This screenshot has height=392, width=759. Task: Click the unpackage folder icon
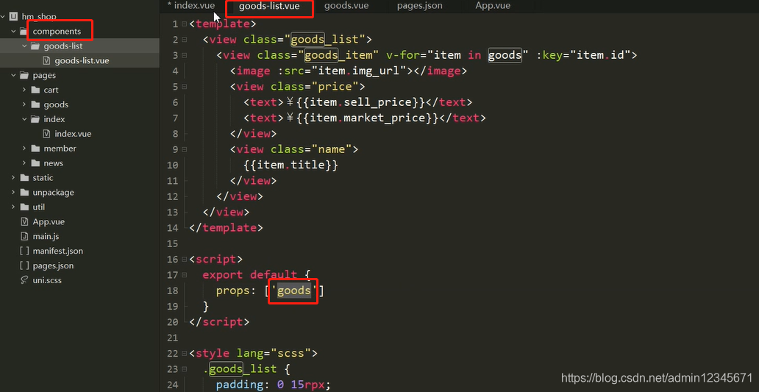coord(24,192)
